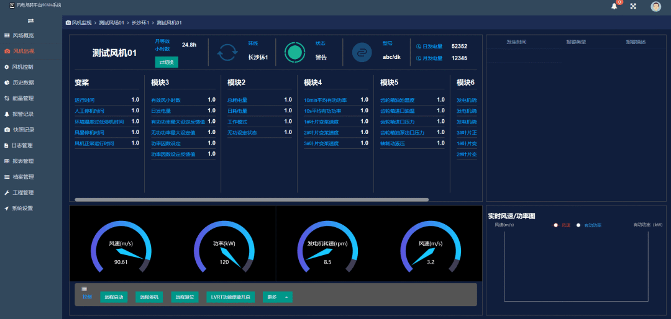671x319 pixels.
Task: Open the user avatar profile
Action: click(x=655, y=6)
